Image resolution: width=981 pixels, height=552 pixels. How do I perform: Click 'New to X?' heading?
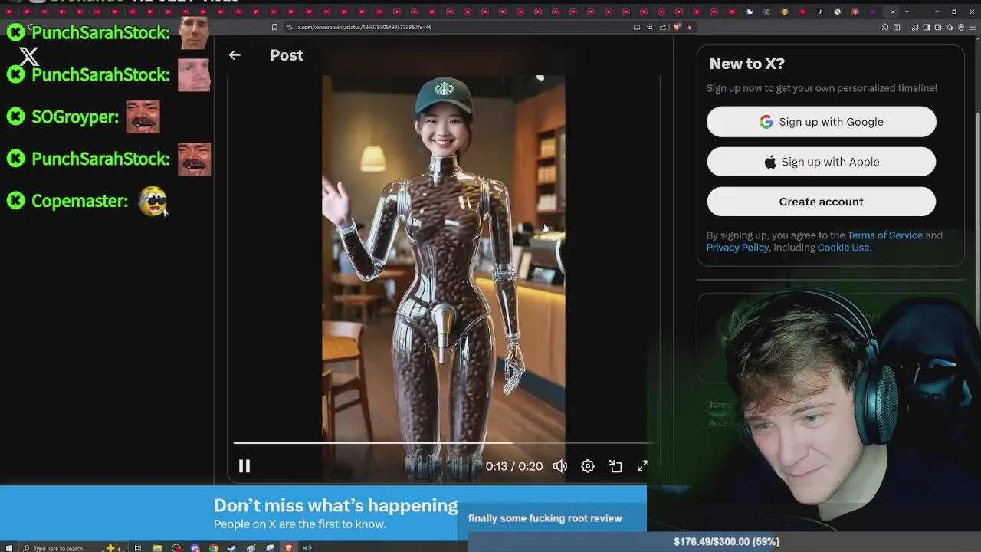747,64
